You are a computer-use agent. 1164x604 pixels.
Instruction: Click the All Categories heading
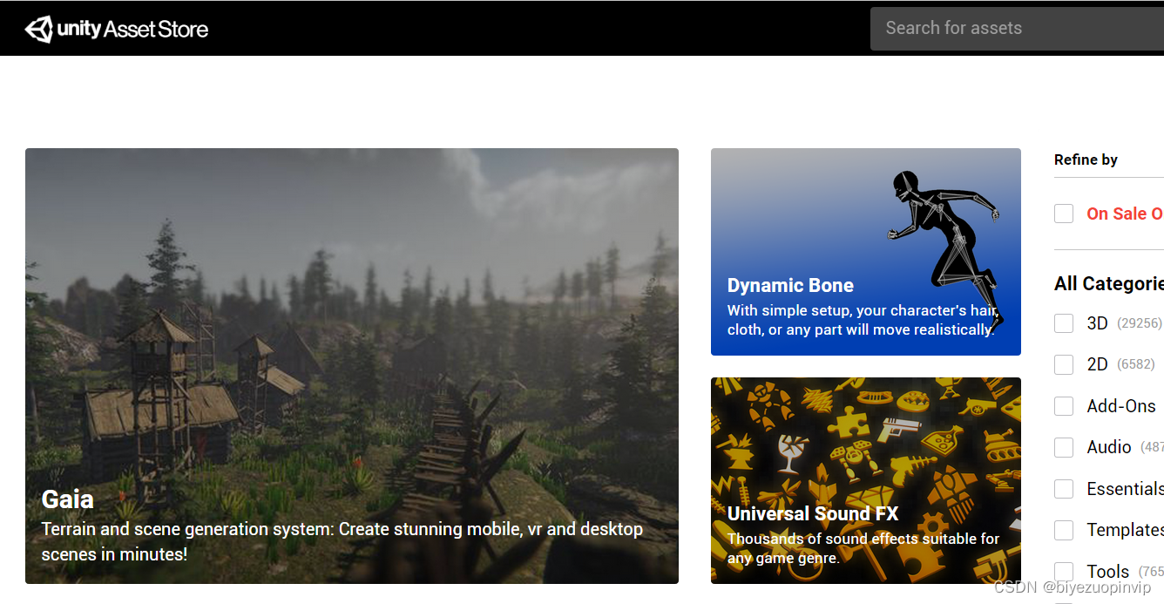tap(1109, 283)
